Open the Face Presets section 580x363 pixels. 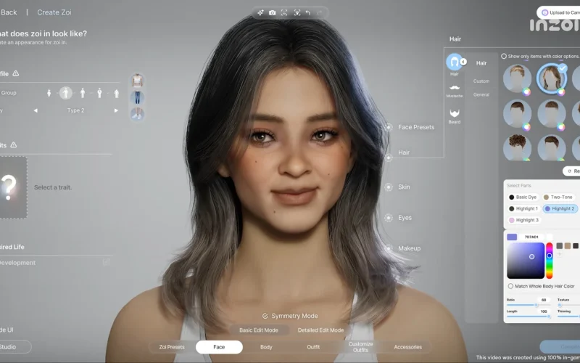(x=416, y=127)
